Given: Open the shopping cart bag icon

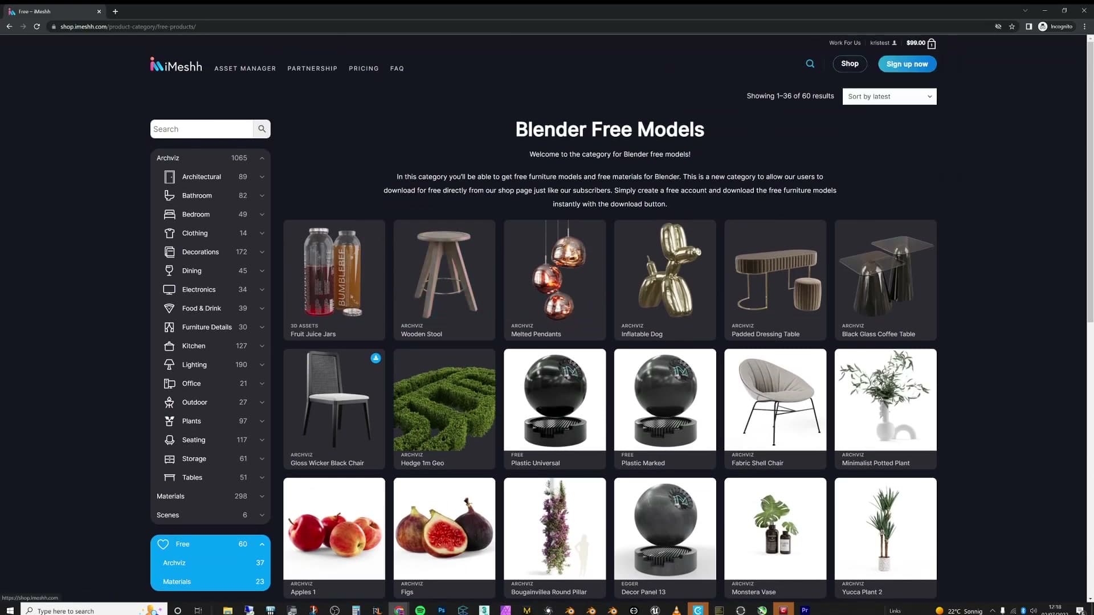Looking at the screenshot, I should pos(932,43).
